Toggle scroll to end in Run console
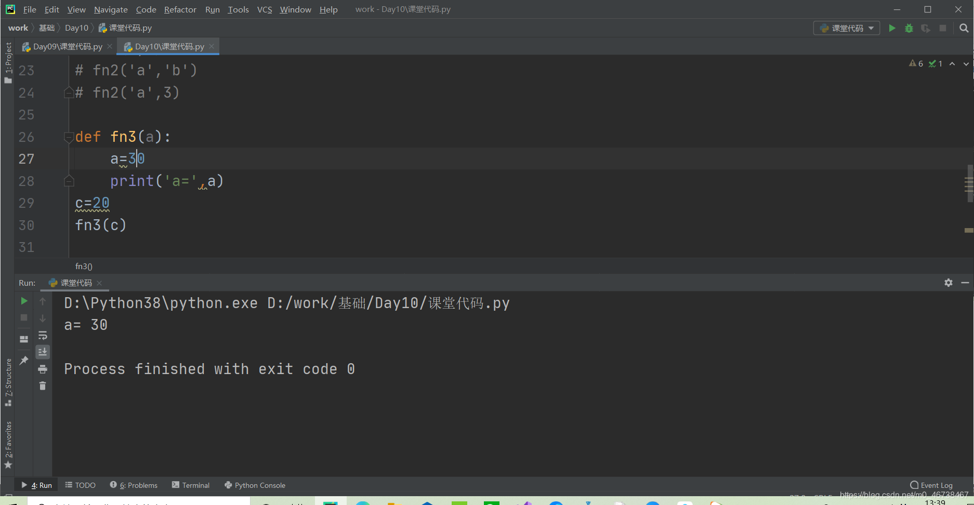 coord(43,352)
